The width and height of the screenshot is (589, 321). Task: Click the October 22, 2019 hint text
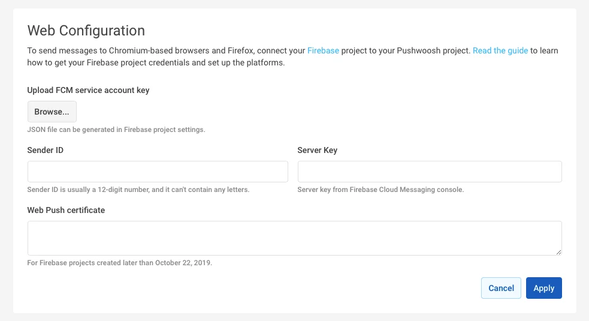(x=120, y=263)
